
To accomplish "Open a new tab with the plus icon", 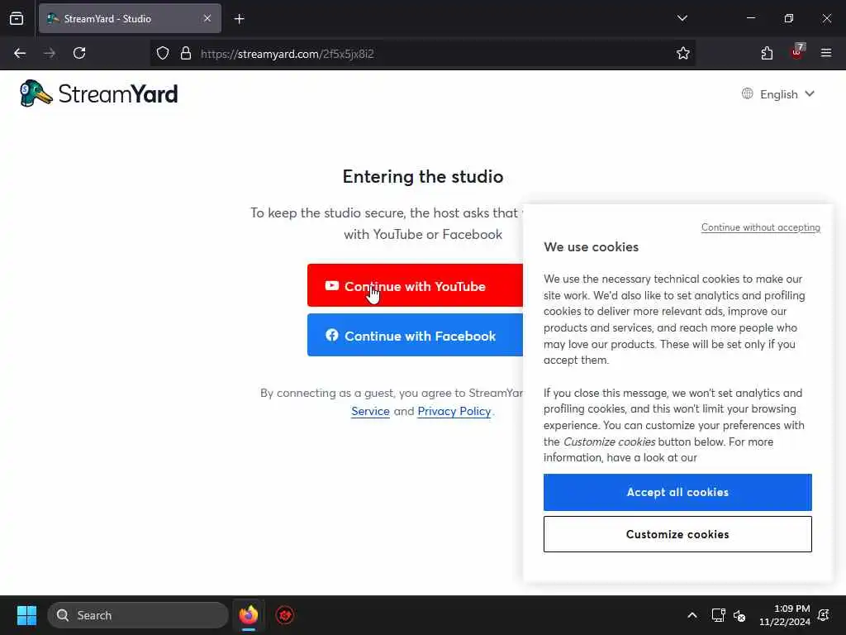I will [240, 19].
